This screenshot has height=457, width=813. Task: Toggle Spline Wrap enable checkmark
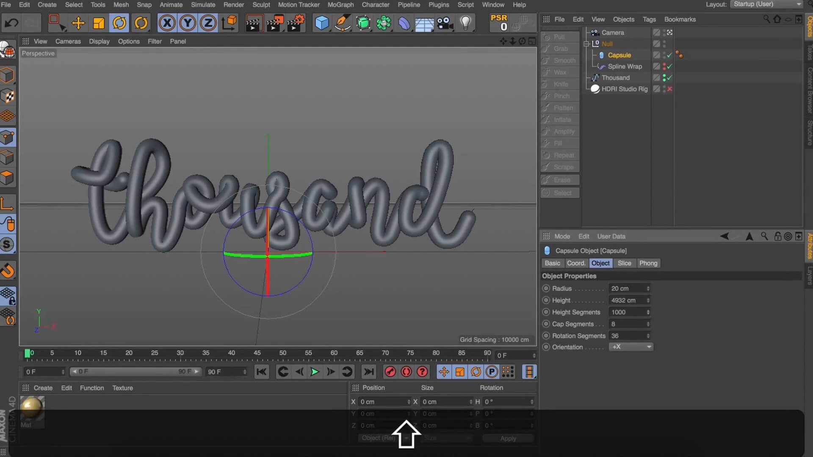coord(669,66)
